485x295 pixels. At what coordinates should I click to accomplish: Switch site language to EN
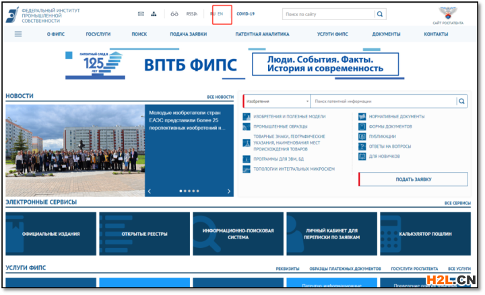pos(220,14)
